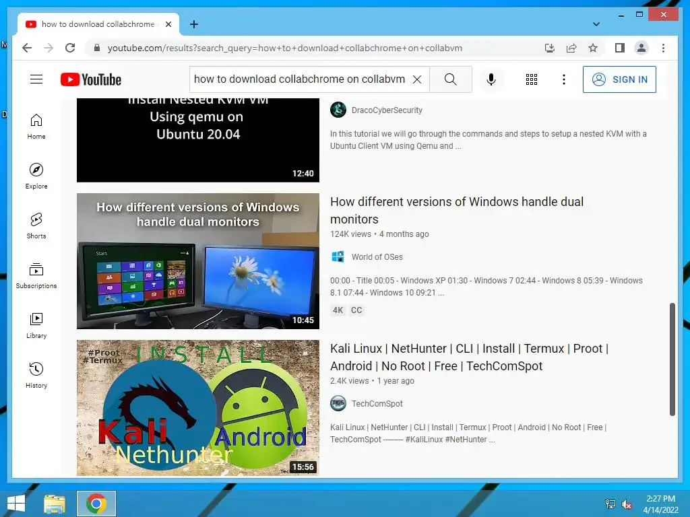Bookmark this tab with the star
The height and width of the screenshot is (517, 690).
coord(593,48)
